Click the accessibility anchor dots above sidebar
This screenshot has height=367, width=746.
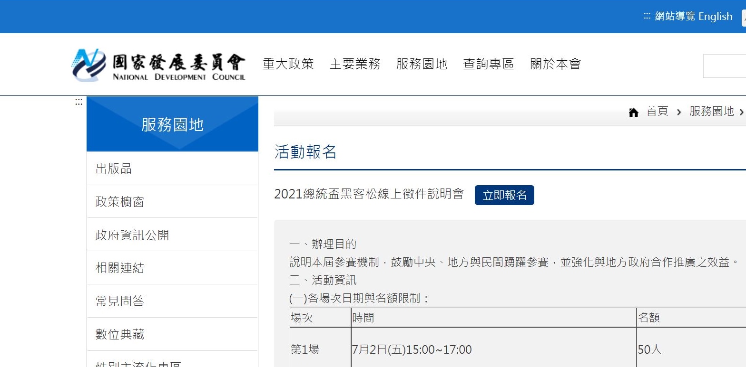(x=79, y=102)
